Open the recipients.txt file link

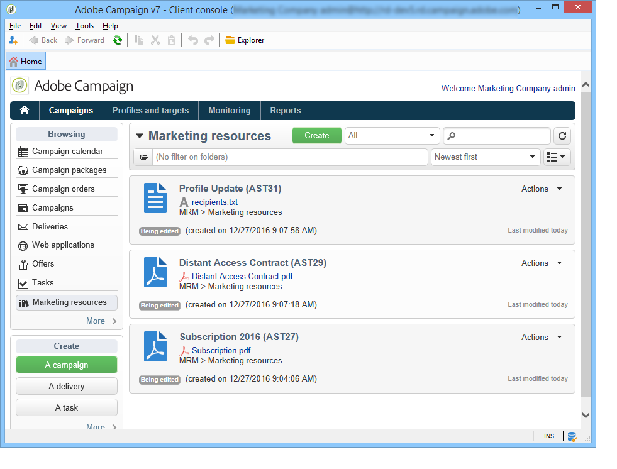tap(214, 202)
